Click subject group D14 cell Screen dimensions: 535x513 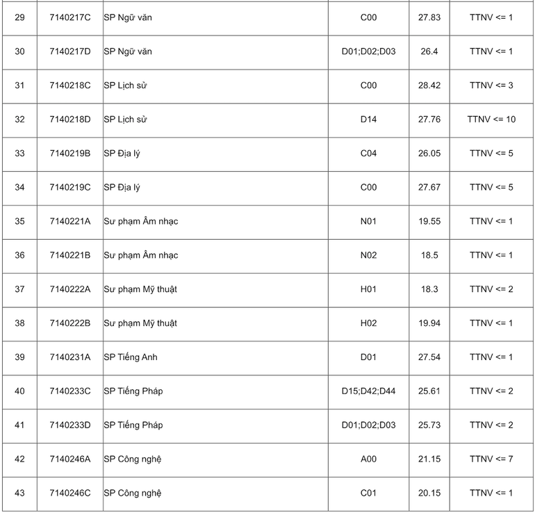click(x=368, y=120)
